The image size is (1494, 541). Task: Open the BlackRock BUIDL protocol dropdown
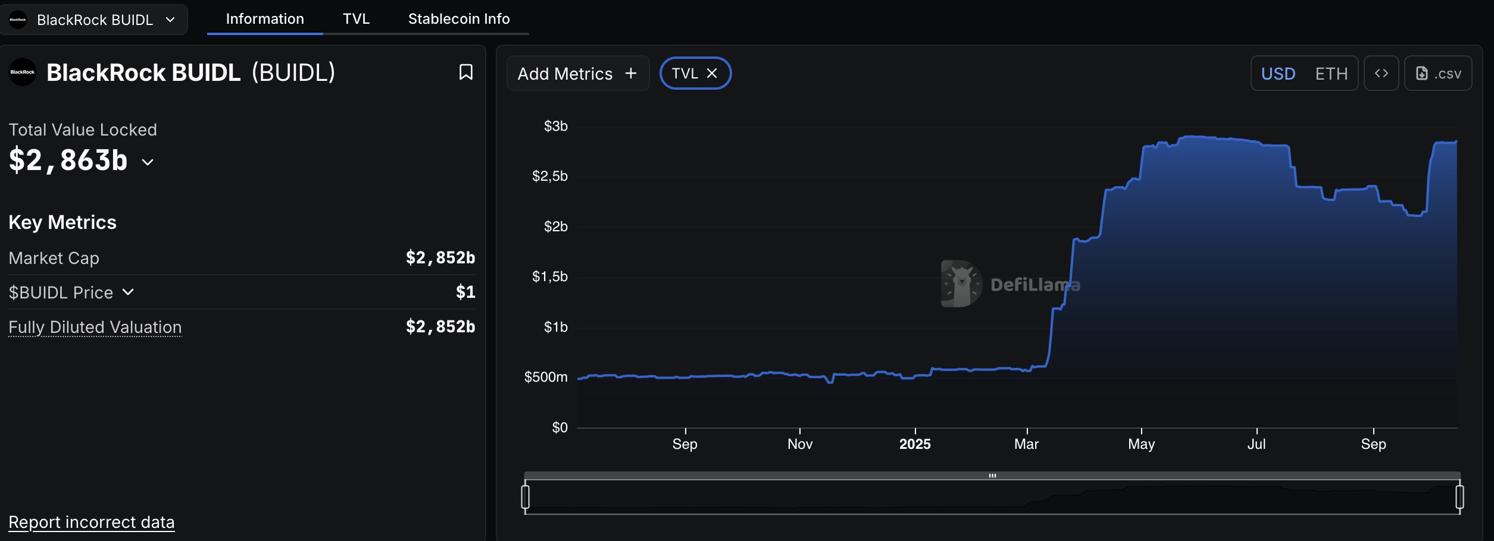[170, 20]
